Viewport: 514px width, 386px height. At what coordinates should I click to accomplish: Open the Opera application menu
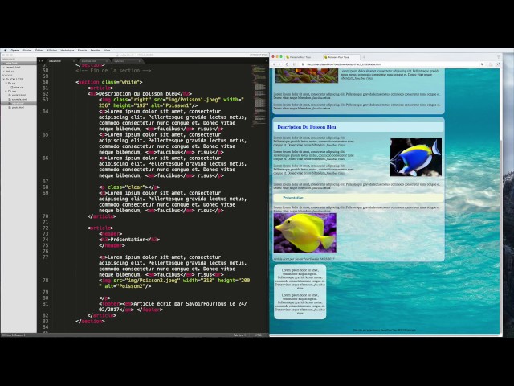pos(15,51)
